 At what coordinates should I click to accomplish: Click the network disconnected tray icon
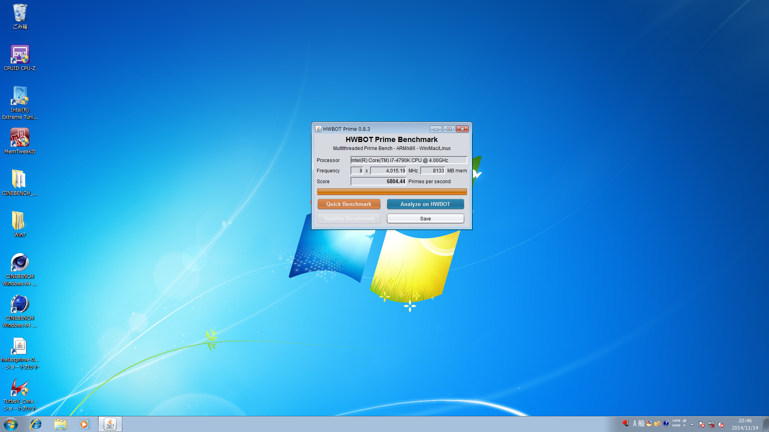pyautogui.click(x=711, y=424)
